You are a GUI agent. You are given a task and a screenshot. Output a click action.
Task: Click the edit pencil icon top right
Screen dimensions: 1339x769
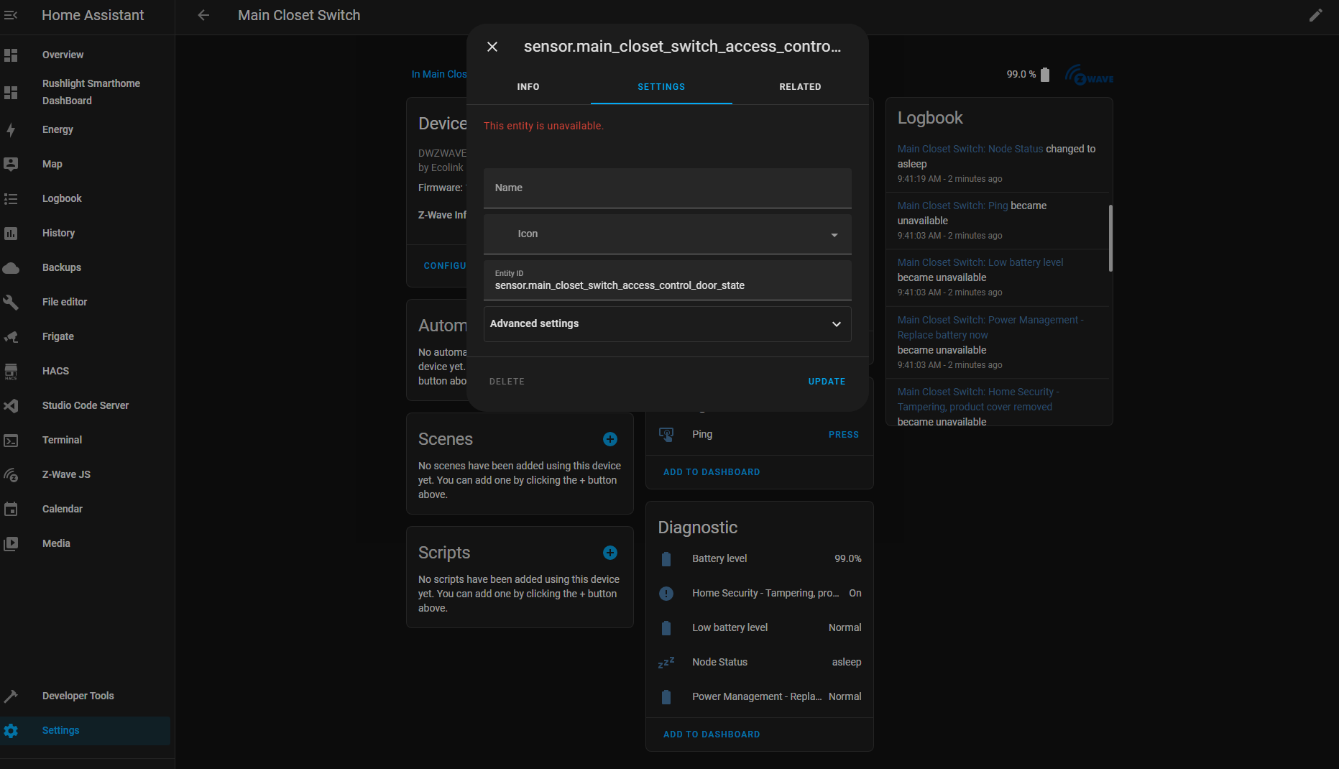(1316, 14)
